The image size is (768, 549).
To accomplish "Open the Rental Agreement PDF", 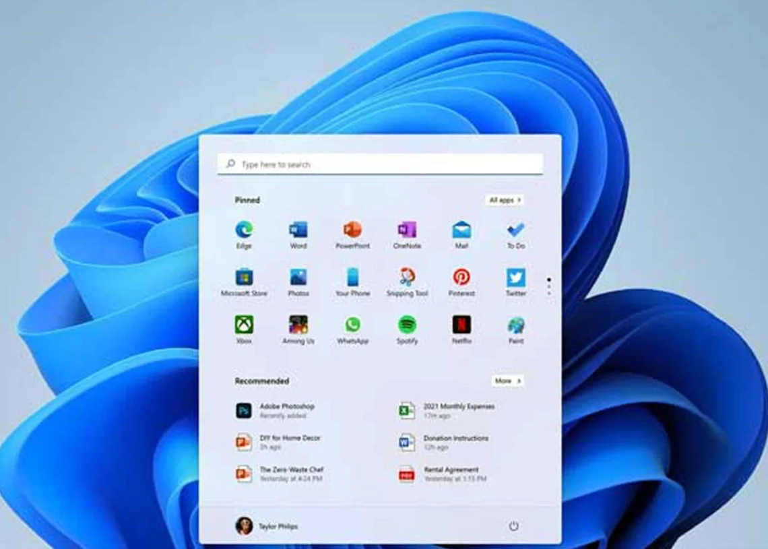I will pyautogui.click(x=443, y=474).
